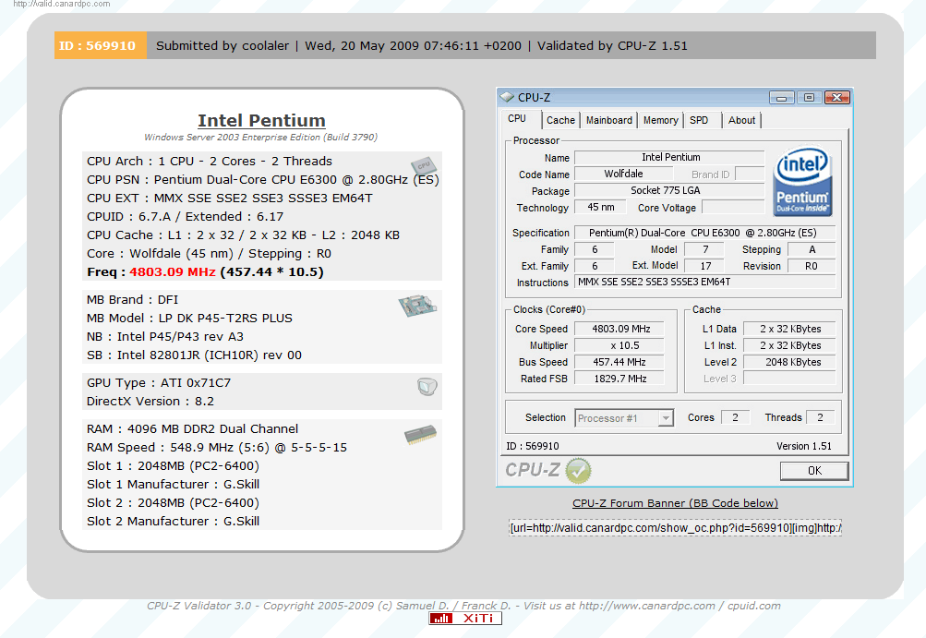Click the Core Speed value 4803.09 MHz
This screenshot has width=926, height=638.
point(619,329)
